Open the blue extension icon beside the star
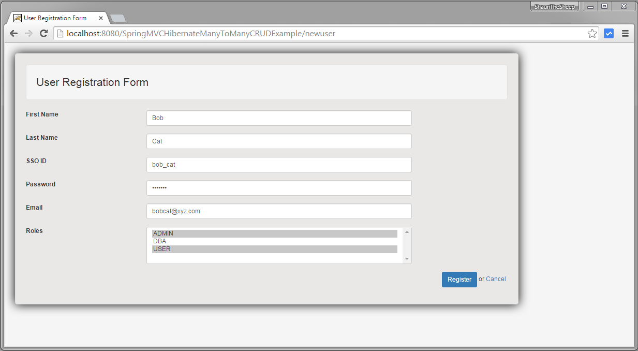This screenshot has width=638, height=351. (x=609, y=33)
